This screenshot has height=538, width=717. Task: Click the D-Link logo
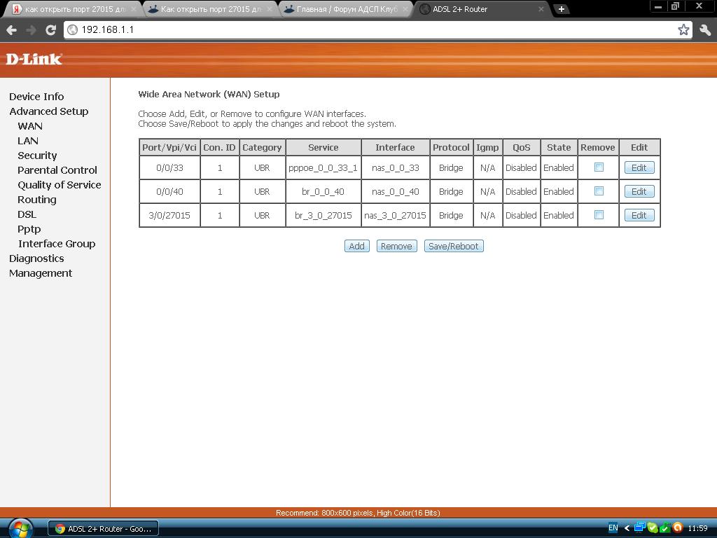[34, 59]
